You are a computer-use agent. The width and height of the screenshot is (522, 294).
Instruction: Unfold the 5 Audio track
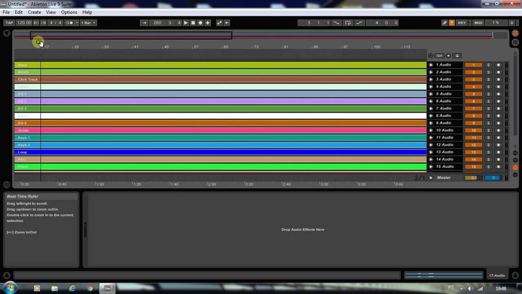point(431,94)
